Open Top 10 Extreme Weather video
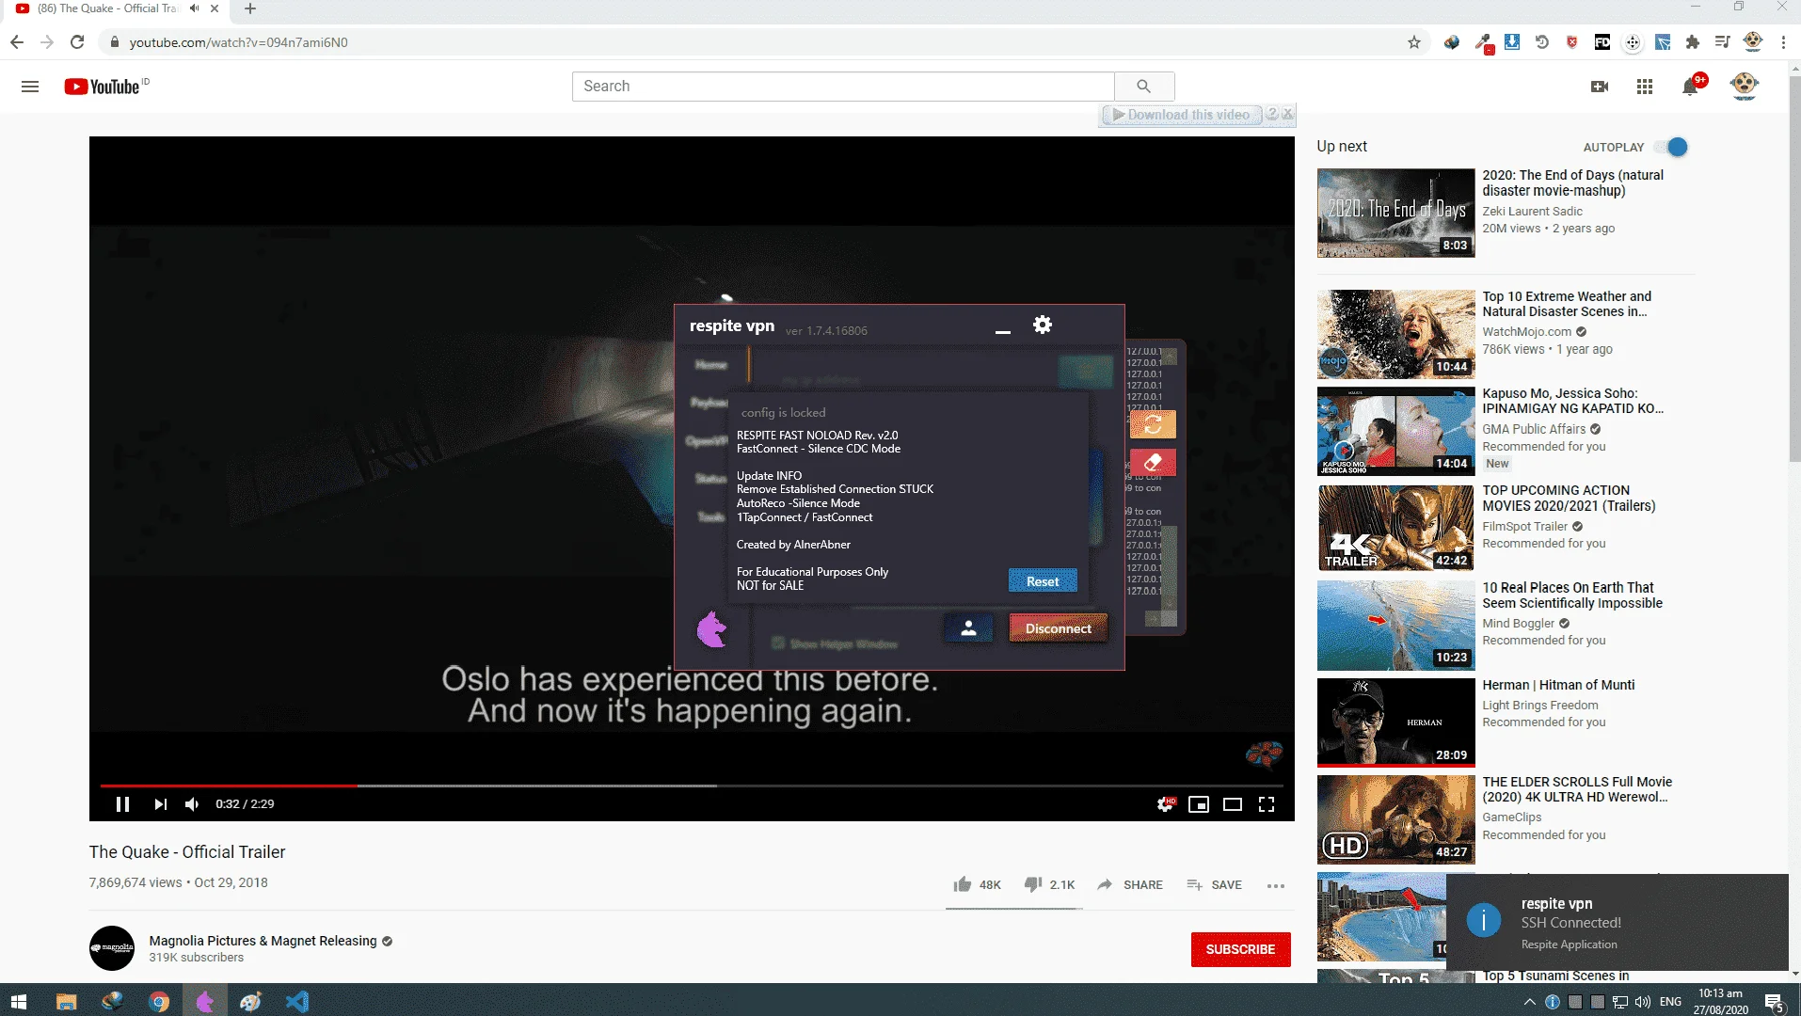 pyautogui.click(x=1567, y=304)
